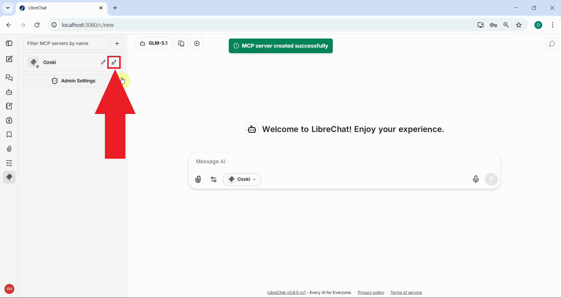The height and width of the screenshot is (298, 561).
Task: Open the memories brain icon in sidebar
Action: click(9, 120)
